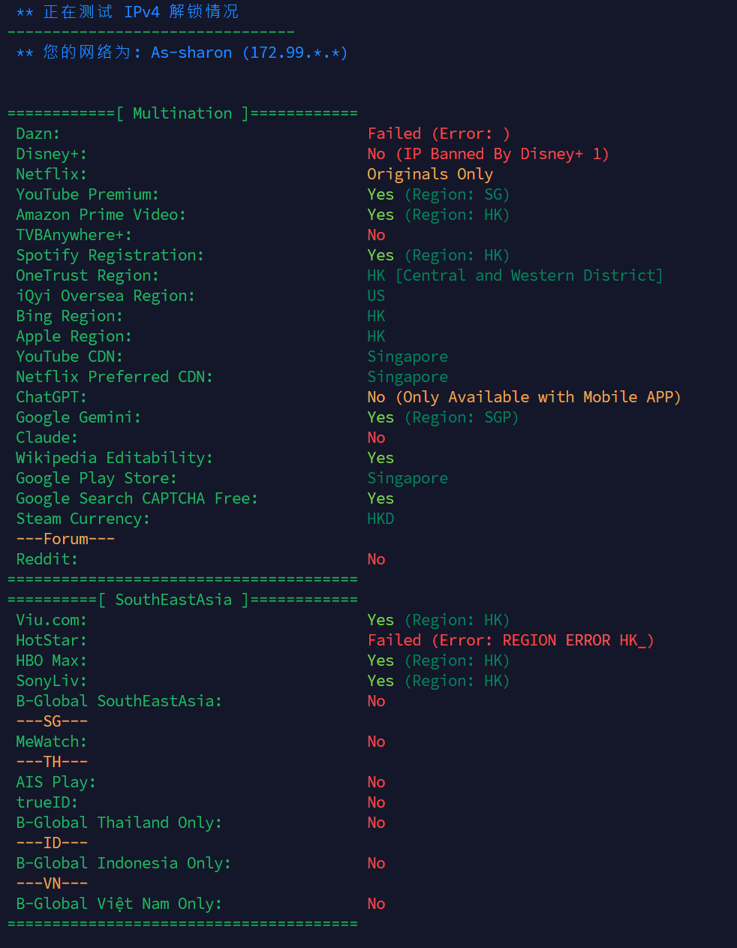The image size is (737, 948).
Task: Click the ---SG--- subsection label
Action: pyautogui.click(x=52, y=721)
